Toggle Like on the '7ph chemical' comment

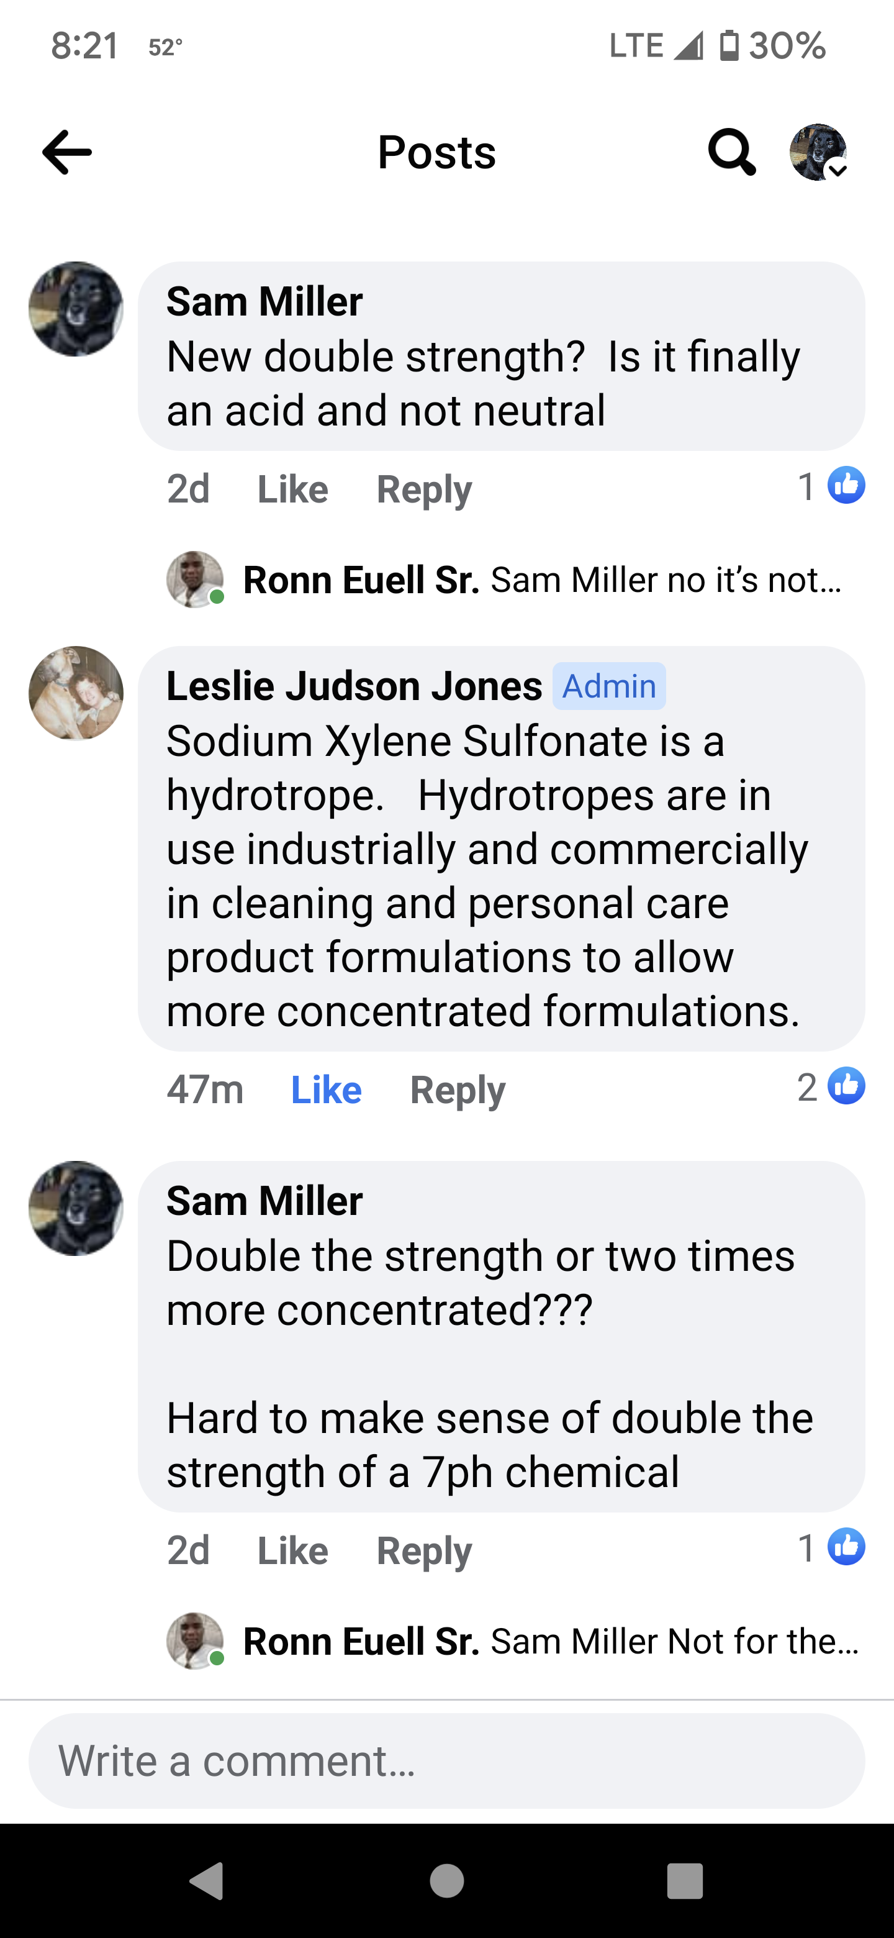(292, 1550)
